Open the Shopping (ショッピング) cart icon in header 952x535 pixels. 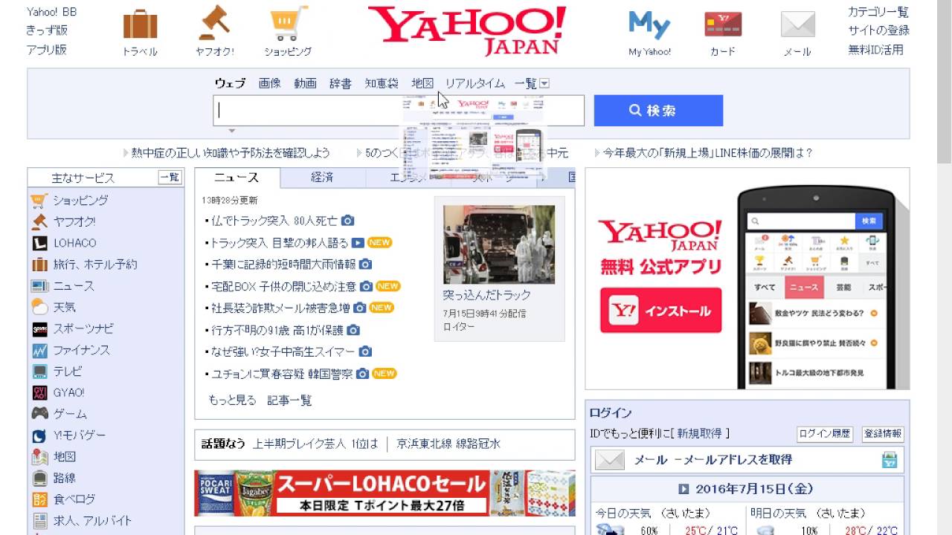(x=289, y=24)
